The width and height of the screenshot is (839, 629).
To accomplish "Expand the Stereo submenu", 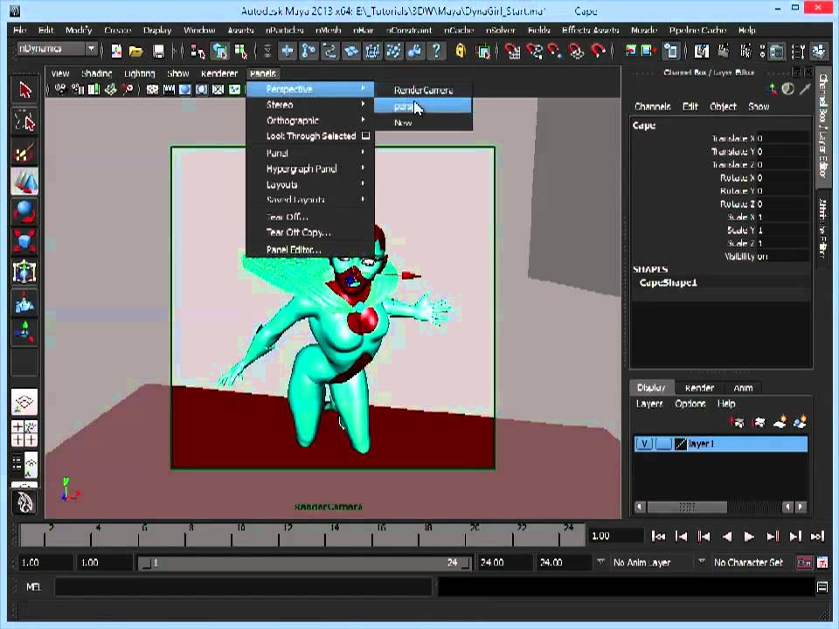I will (310, 105).
